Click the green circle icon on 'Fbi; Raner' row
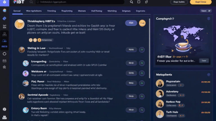 click(x=142, y=83)
